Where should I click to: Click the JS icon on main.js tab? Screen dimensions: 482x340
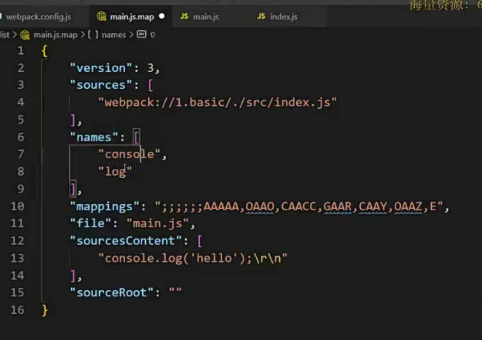click(x=184, y=16)
